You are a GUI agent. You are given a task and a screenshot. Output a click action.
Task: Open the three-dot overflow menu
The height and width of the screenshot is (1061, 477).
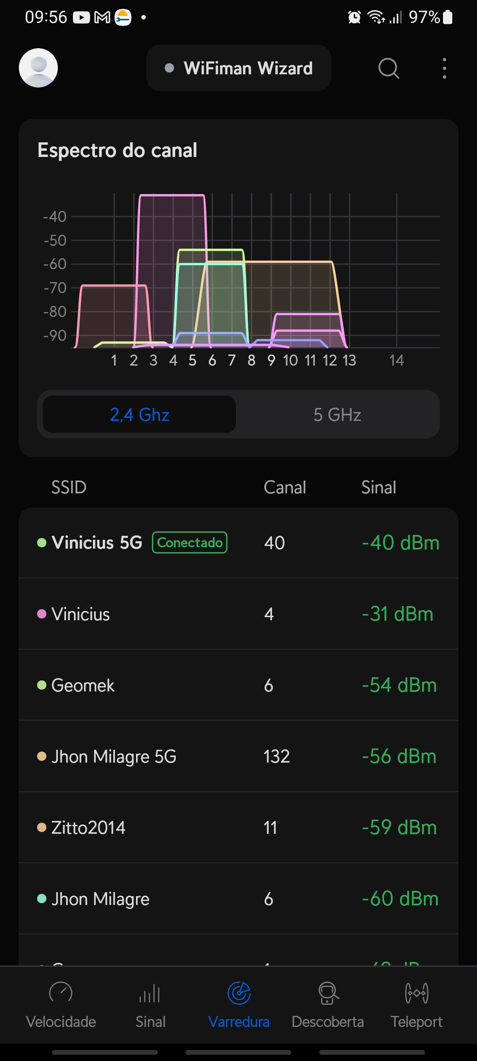click(444, 68)
